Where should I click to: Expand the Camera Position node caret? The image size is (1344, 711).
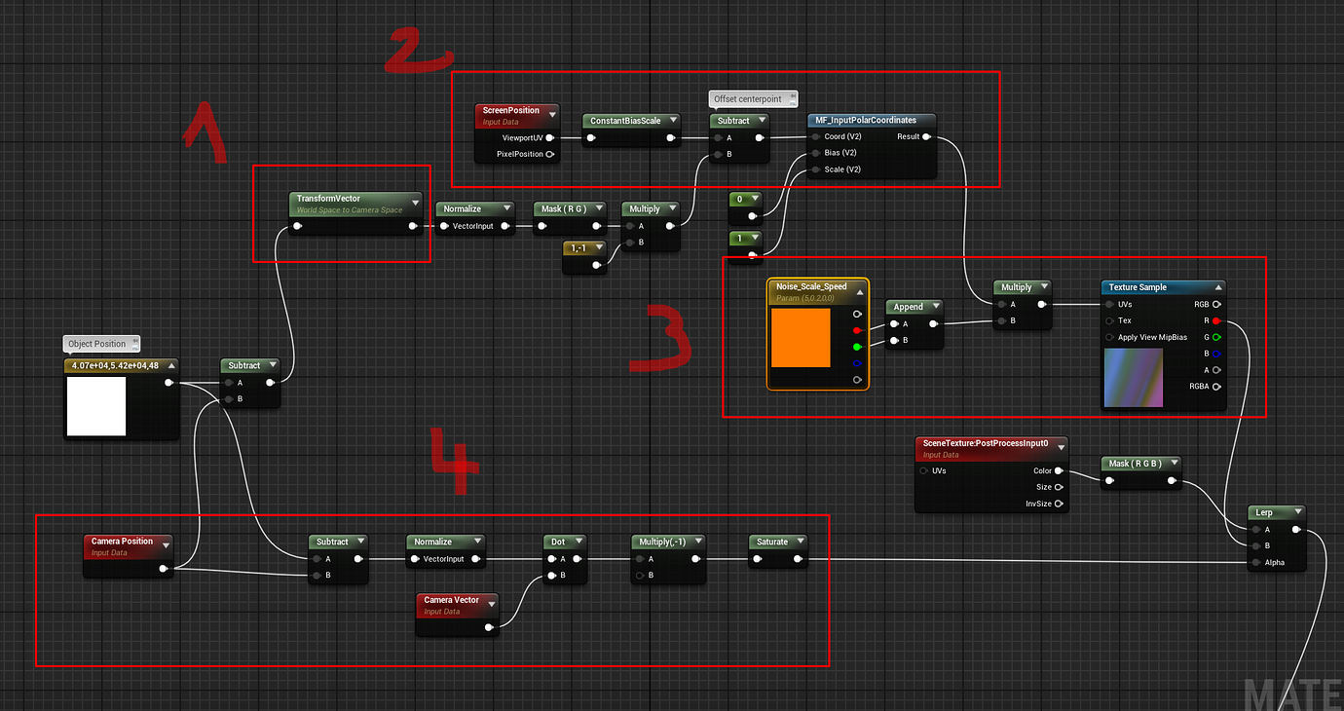166,546
